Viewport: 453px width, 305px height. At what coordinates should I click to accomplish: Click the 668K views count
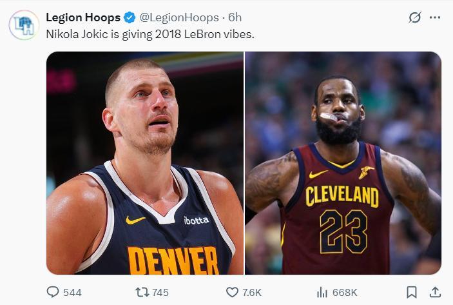345,293
